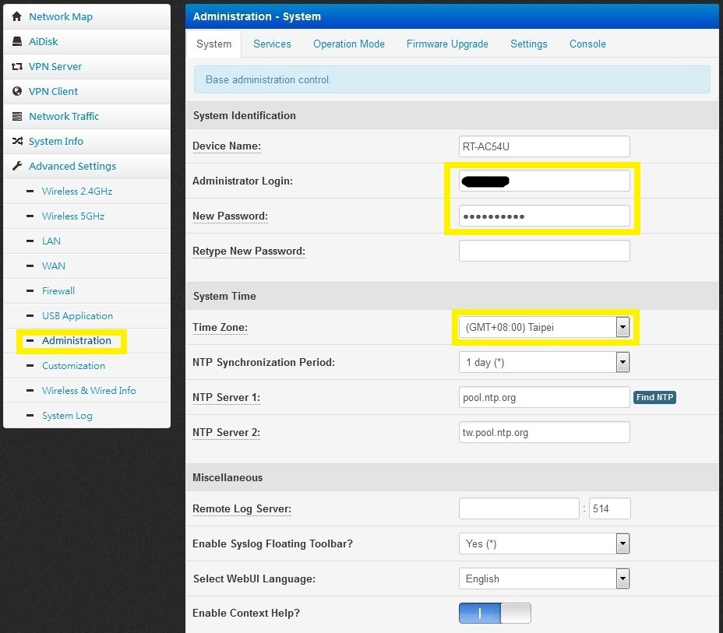
Task: Click the NTP Server 1 field
Action: point(544,397)
